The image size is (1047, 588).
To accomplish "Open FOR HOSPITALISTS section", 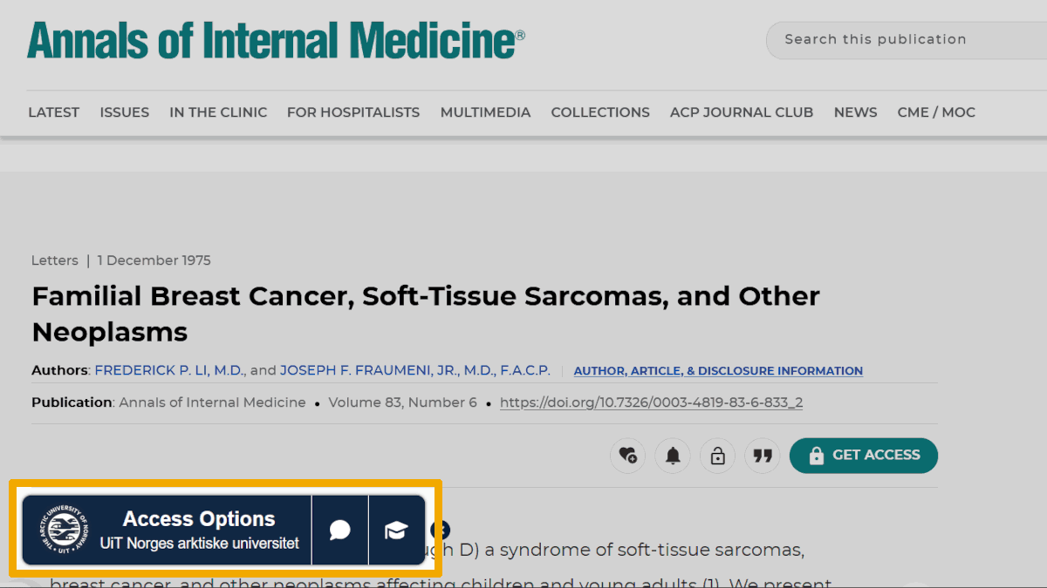I will click(x=353, y=112).
